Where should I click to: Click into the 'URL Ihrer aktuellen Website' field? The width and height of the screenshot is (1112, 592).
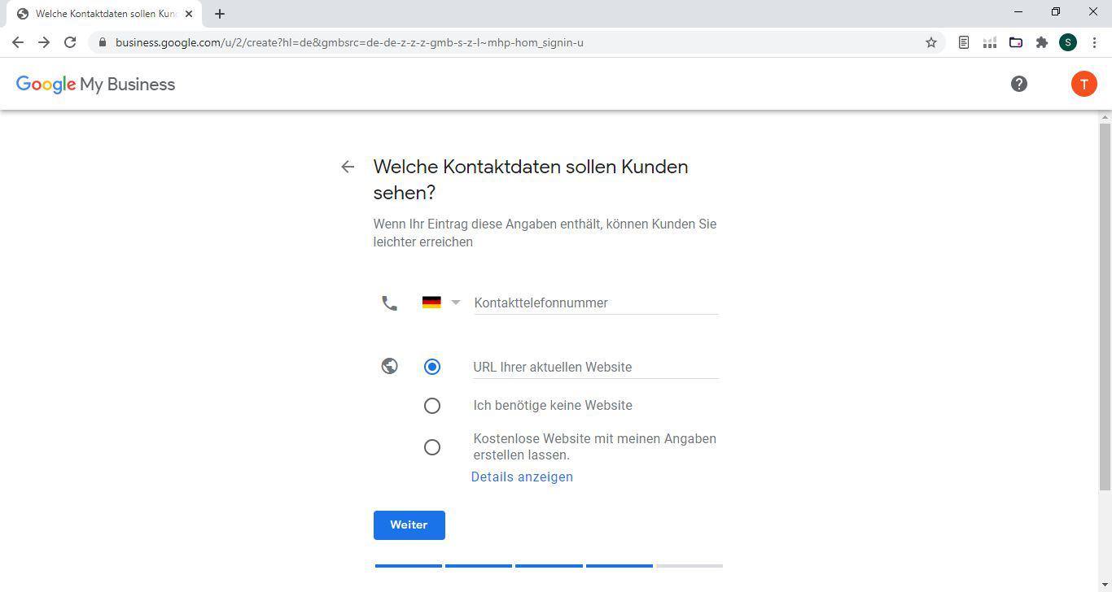(595, 367)
